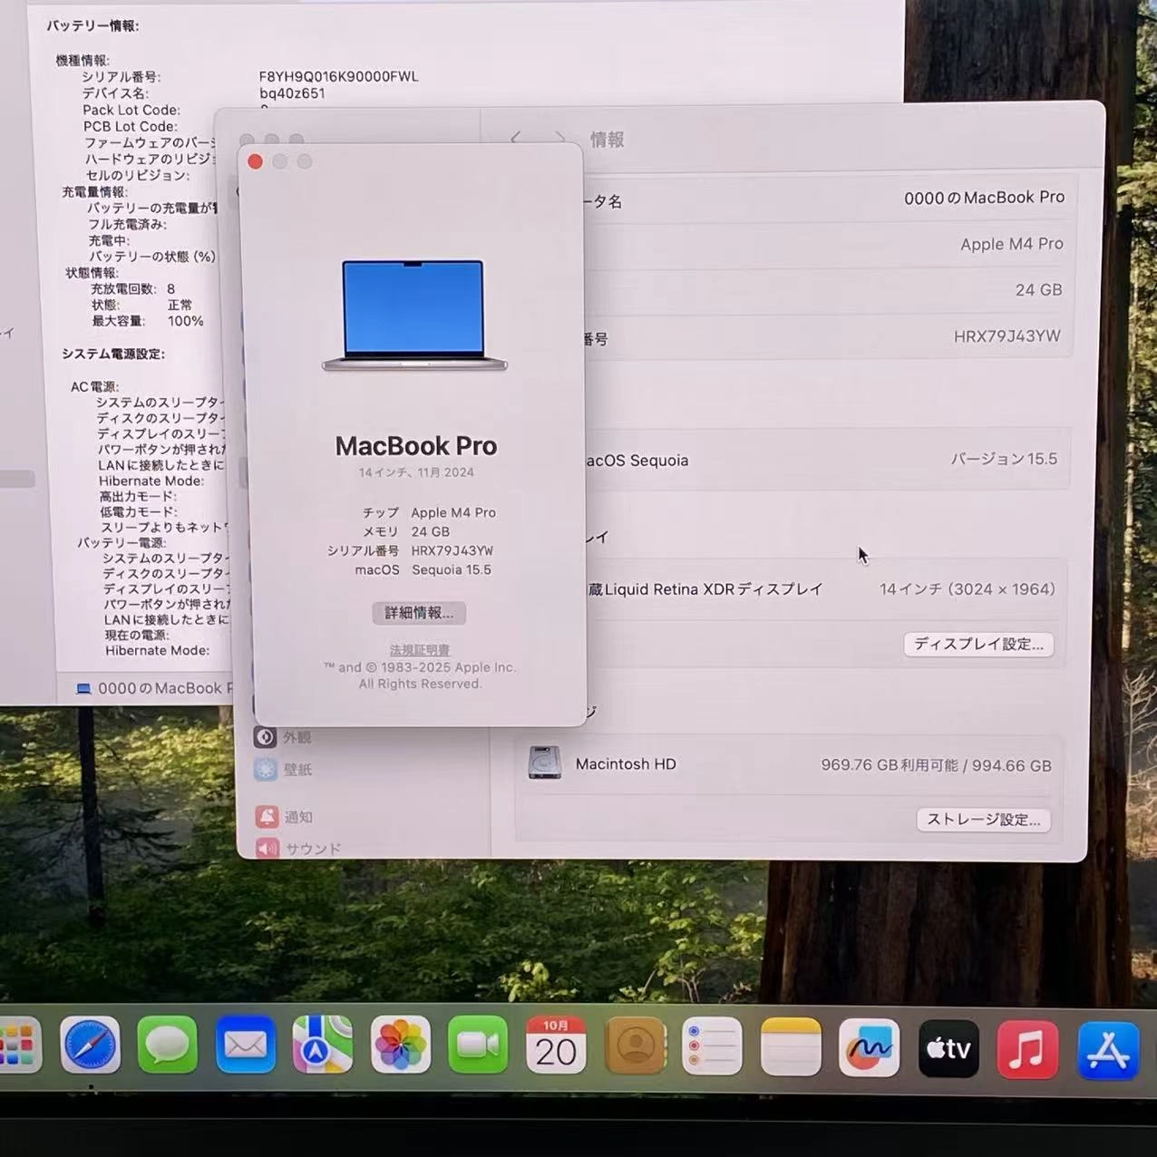The width and height of the screenshot is (1157, 1157).
Task: Click the Macintosh HD label
Action: click(626, 764)
